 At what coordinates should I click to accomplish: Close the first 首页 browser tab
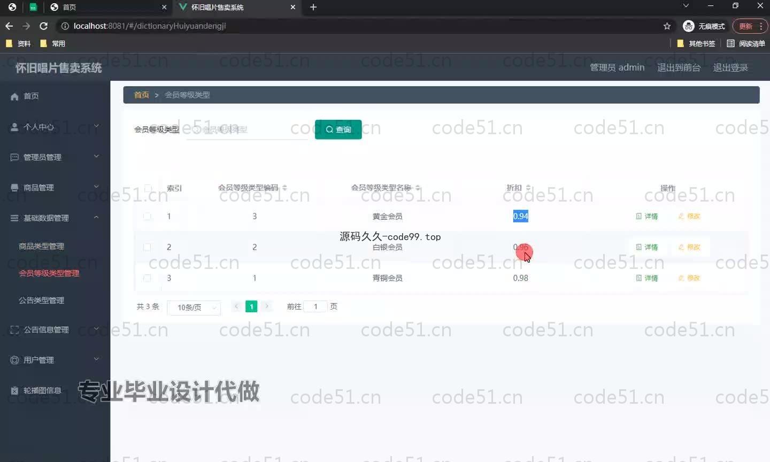(164, 7)
